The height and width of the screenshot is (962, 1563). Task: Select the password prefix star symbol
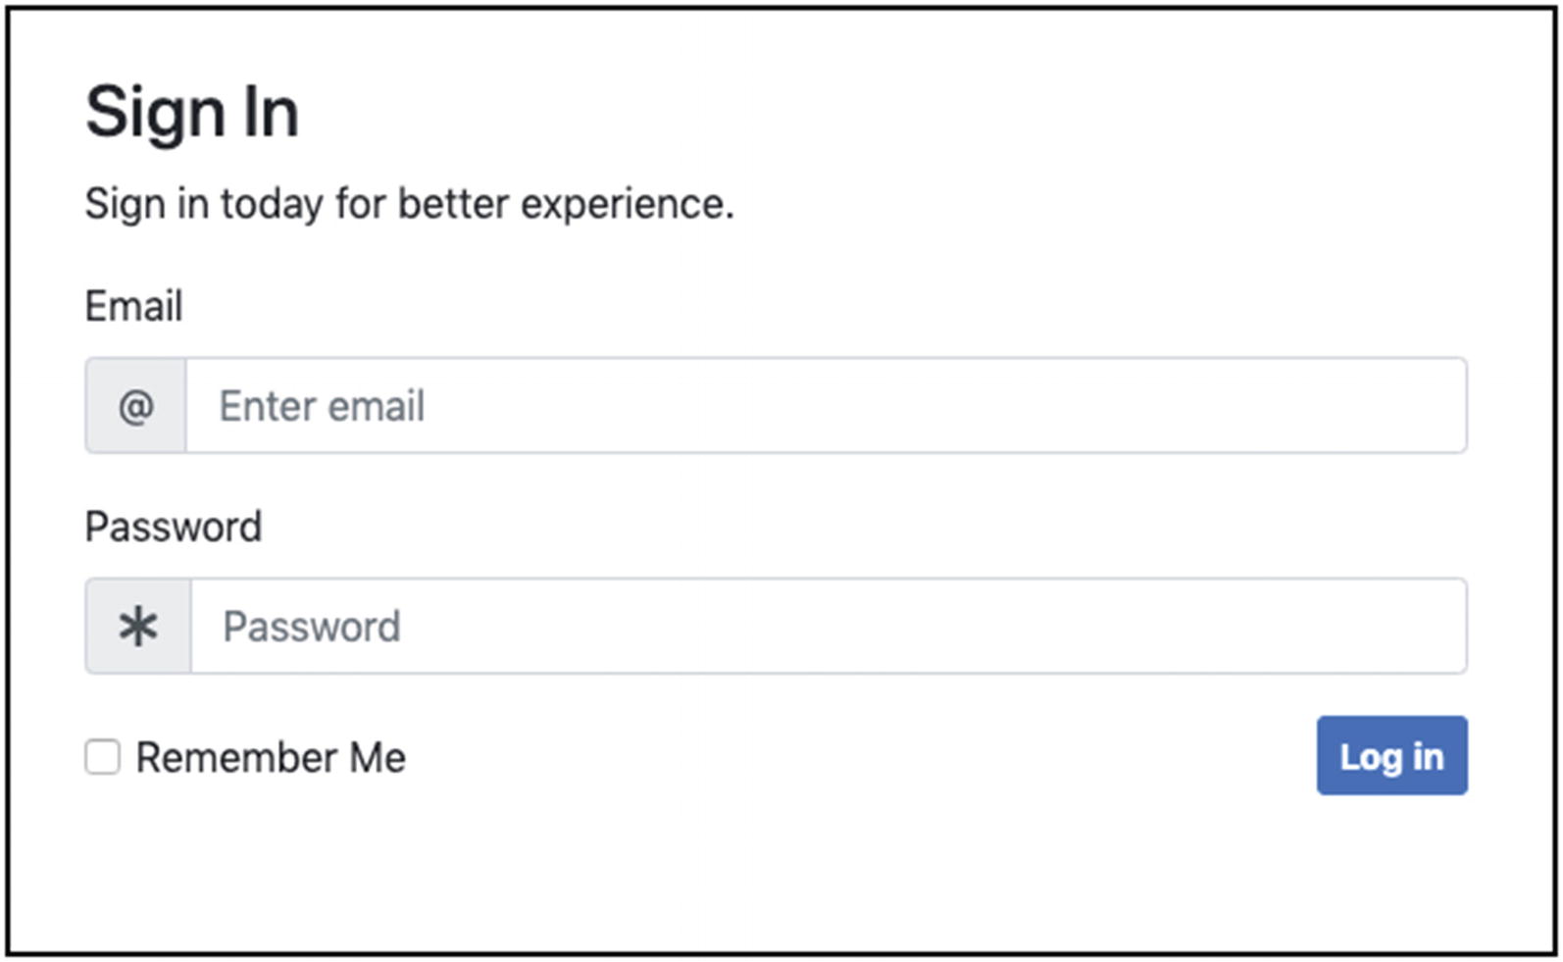click(x=138, y=627)
